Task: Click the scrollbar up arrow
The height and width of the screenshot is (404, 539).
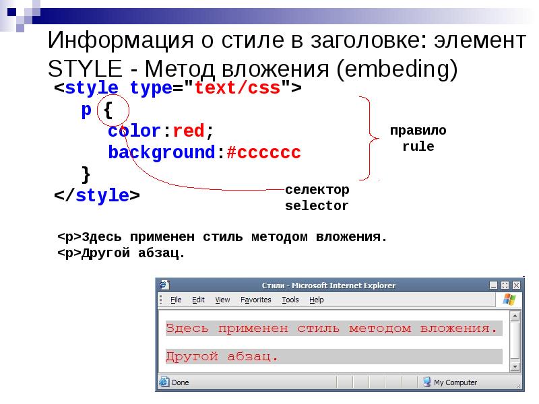Action: click(x=514, y=316)
